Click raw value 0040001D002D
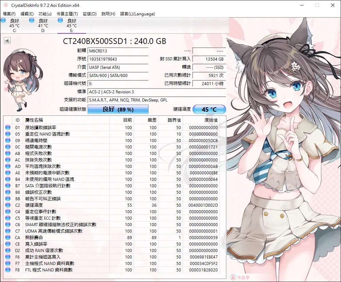 click(x=203, y=205)
